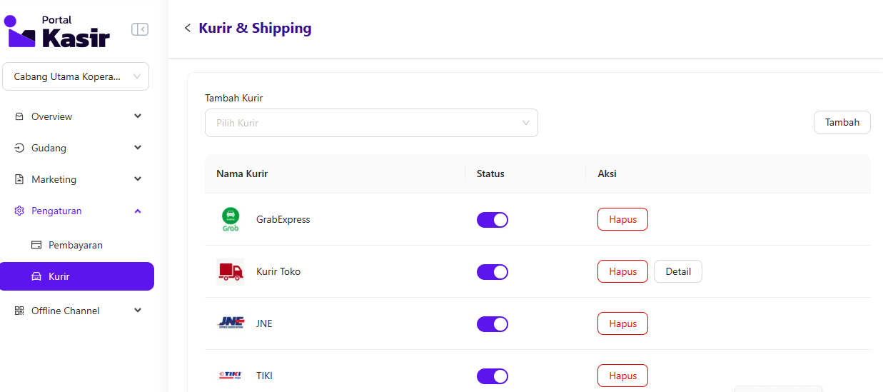The image size is (883, 392).
Task: Open the Cabang Utama branch selector
Action: click(x=76, y=76)
